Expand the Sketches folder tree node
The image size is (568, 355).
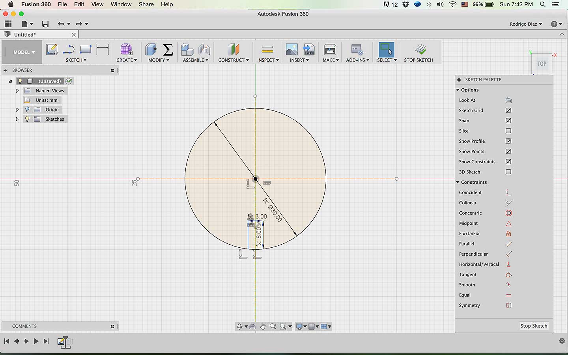pyautogui.click(x=17, y=119)
